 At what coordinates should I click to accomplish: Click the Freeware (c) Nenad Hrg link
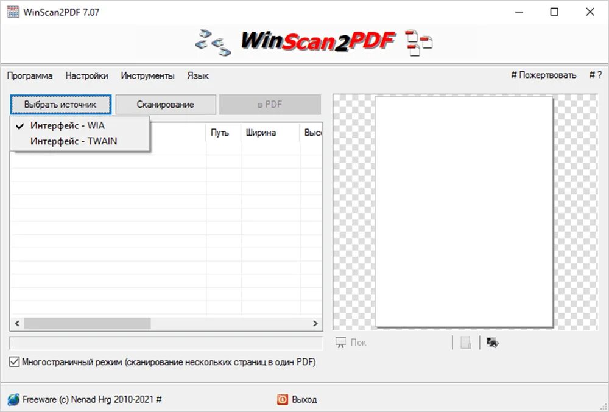(x=92, y=399)
